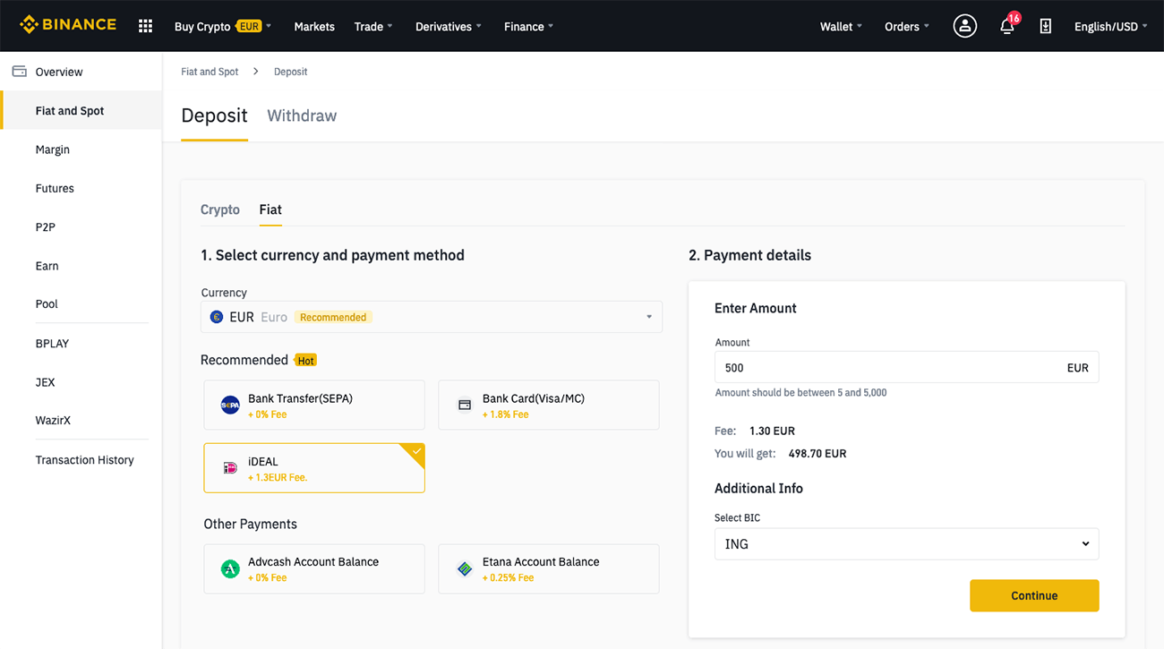Click the Advcash logo icon
This screenshot has height=649, width=1164.
coord(230,568)
